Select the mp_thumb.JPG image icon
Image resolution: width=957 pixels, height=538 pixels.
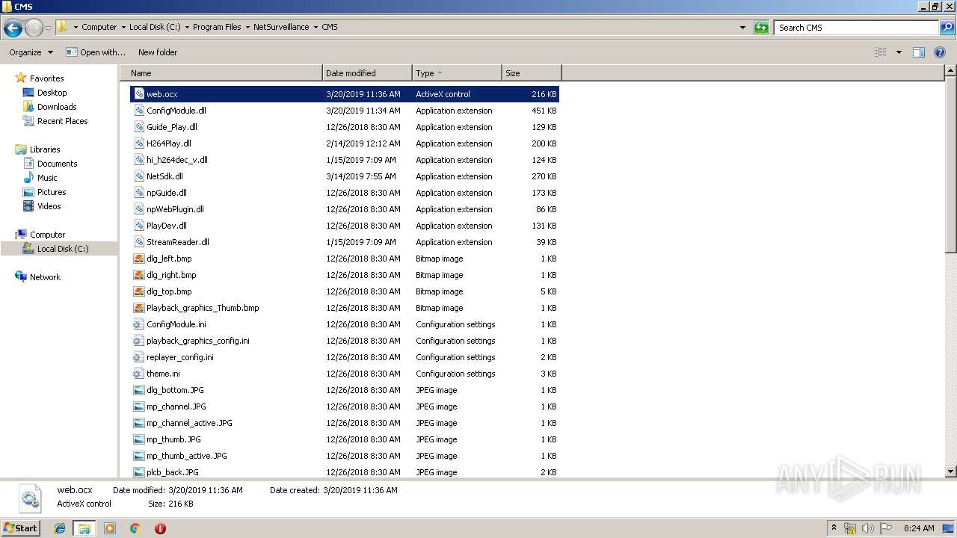point(138,439)
